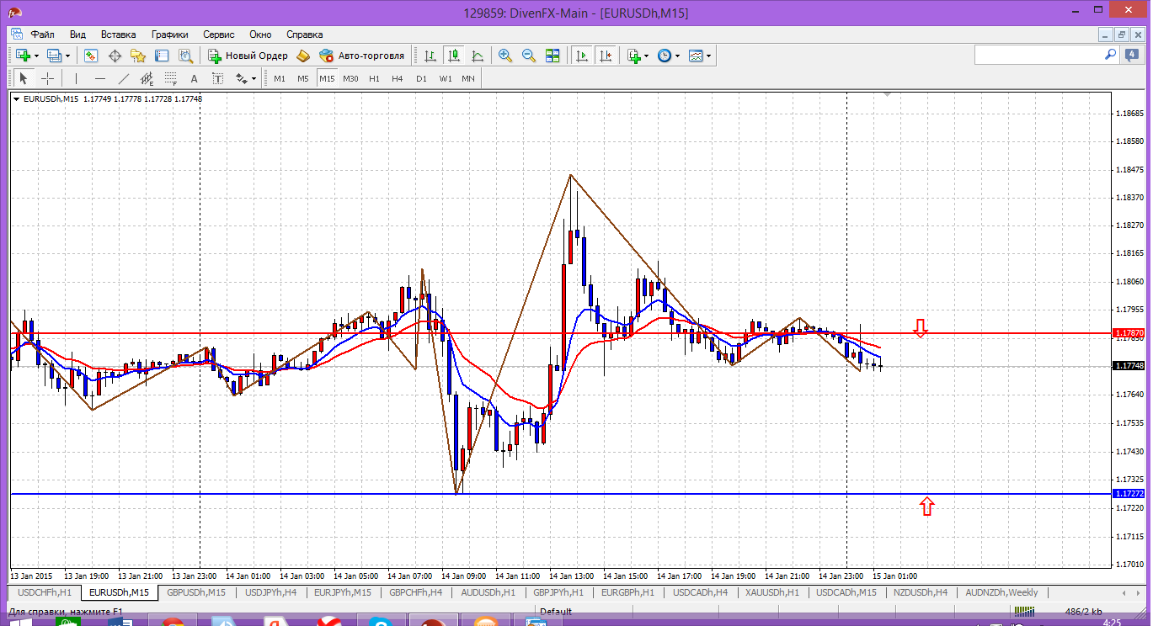Pick the Fibonacci retracement tool
Viewport: 1153px width, 626px height.
pyautogui.click(x=171, y=78)
